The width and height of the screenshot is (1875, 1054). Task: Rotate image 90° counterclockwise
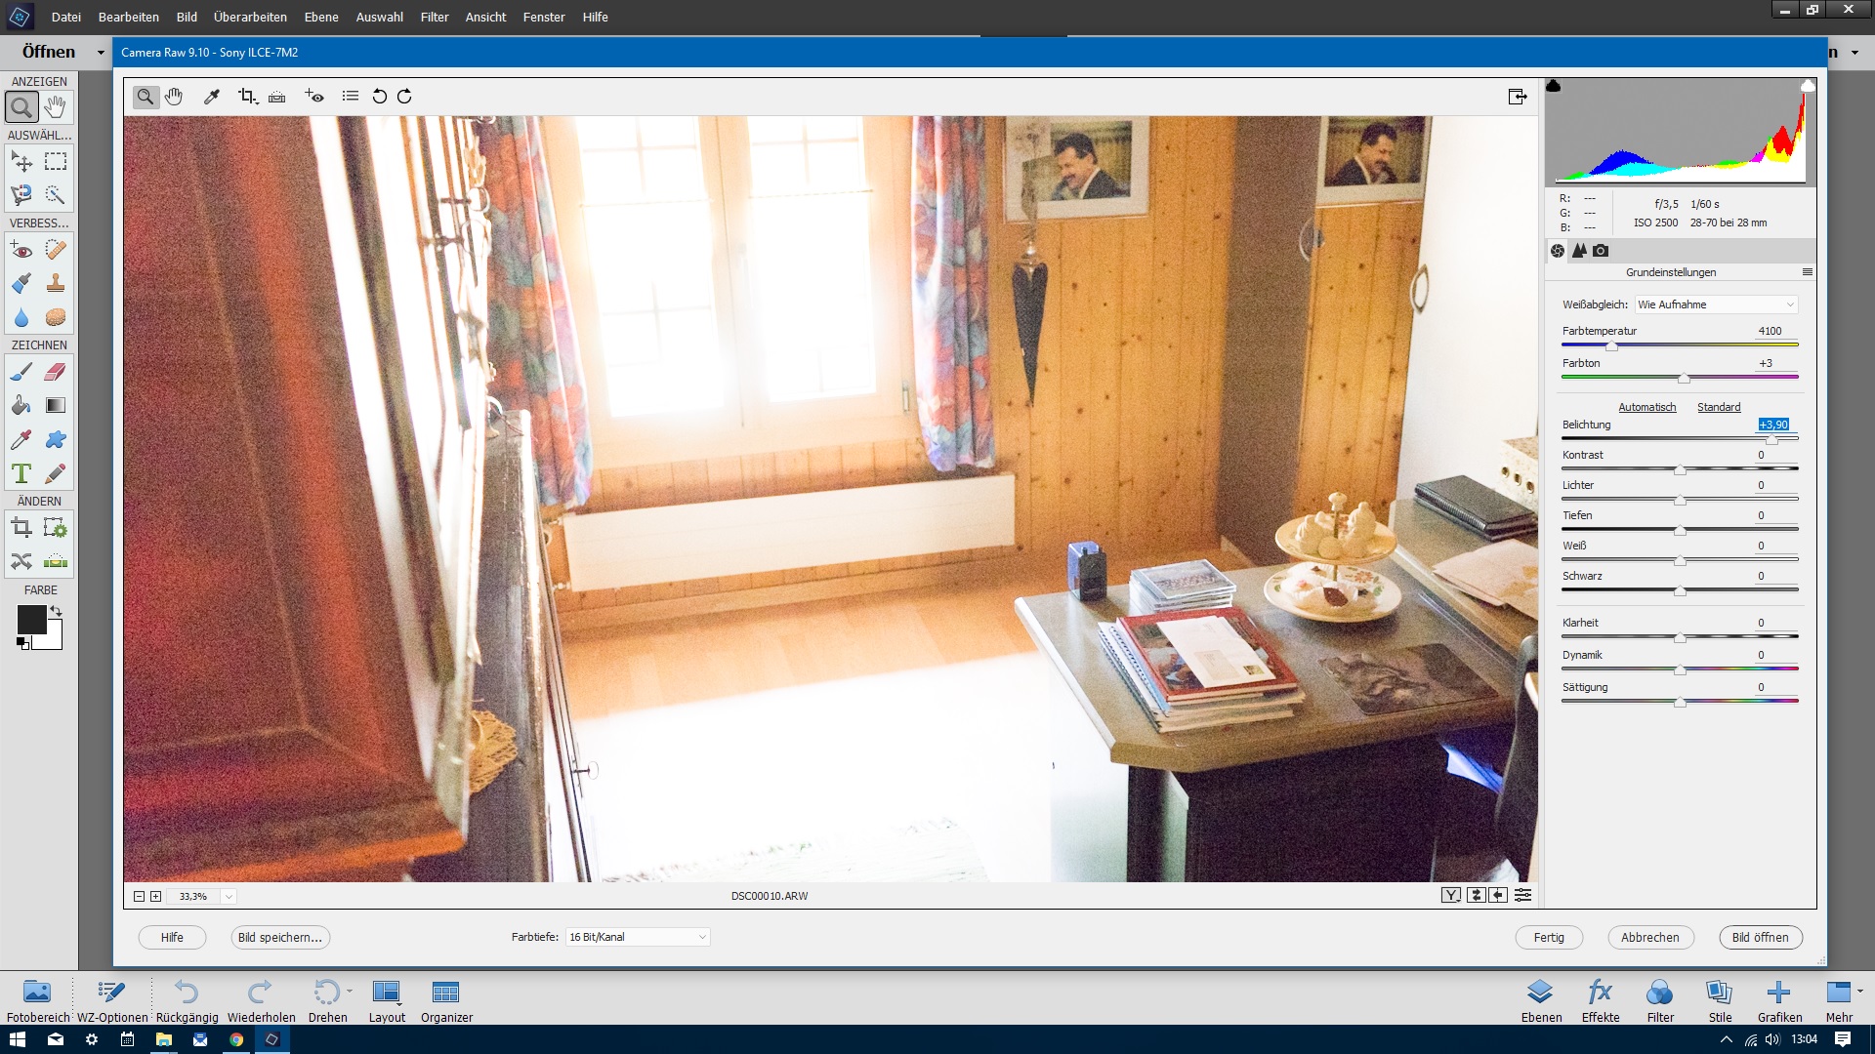click(380, 96)
